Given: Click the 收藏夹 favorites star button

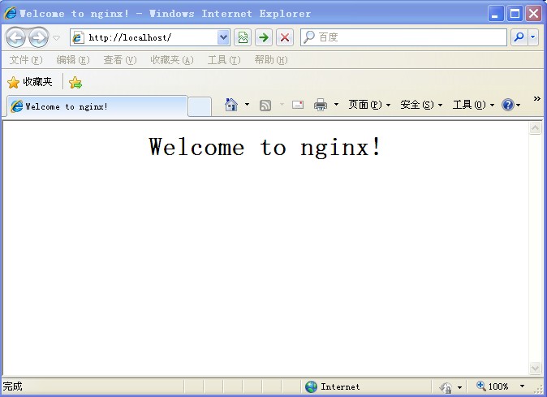Looking at the screenshot, I should point(30,82).
